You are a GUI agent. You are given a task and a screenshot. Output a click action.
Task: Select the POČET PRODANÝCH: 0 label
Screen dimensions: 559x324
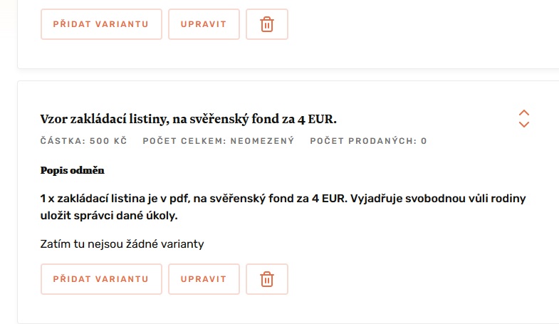coord(368,141)
